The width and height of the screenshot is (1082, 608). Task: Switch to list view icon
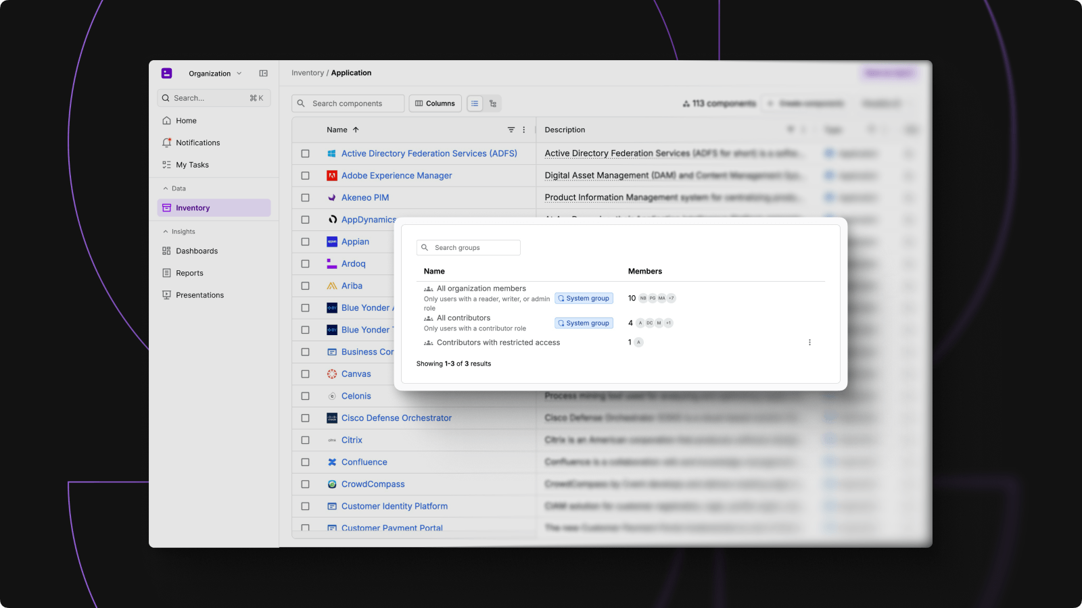click(x=475, y=103)
